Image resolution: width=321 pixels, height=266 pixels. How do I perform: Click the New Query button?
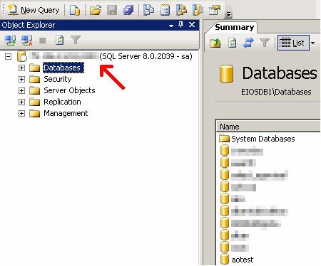[34, 10]
